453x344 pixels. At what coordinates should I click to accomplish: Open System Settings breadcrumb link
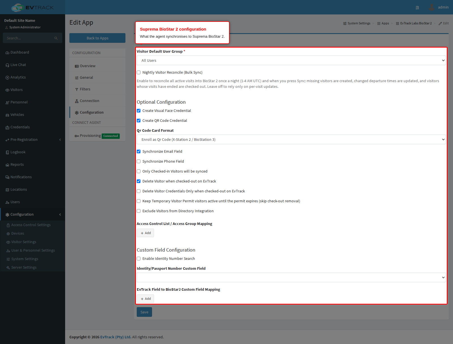point(357,24)
